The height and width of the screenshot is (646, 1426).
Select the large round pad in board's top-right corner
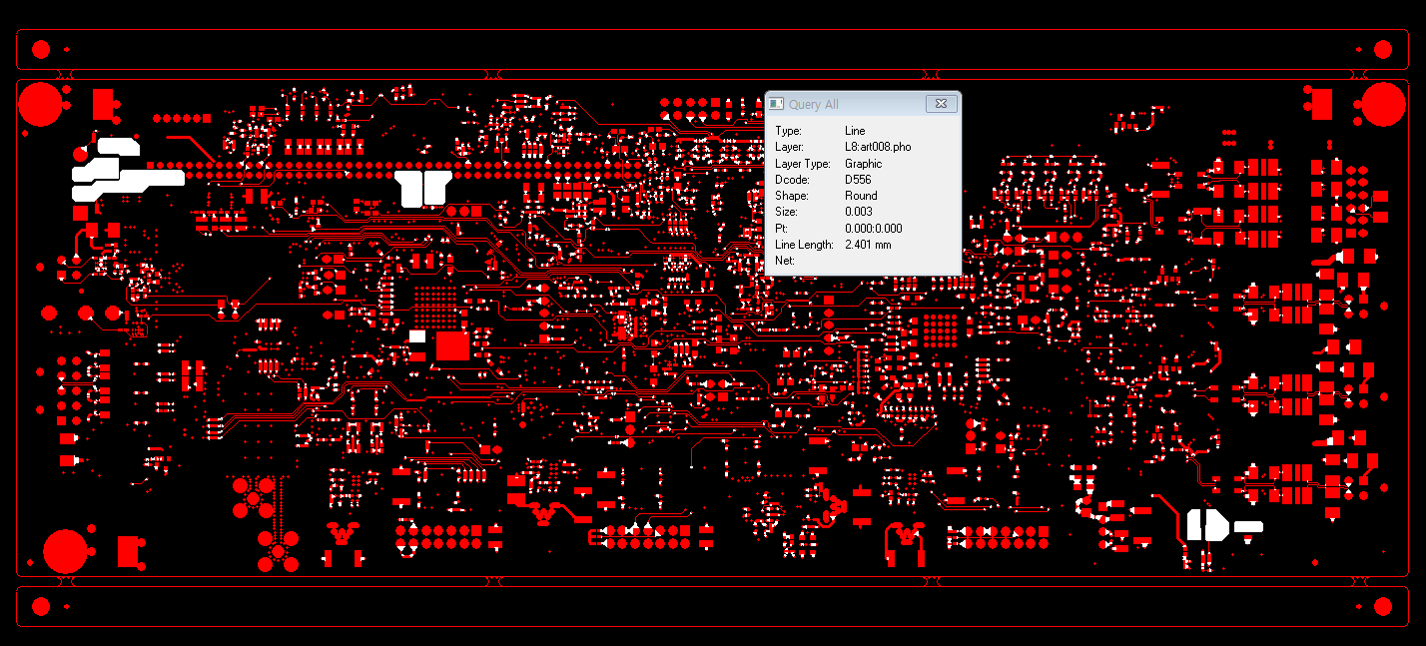1384,104
